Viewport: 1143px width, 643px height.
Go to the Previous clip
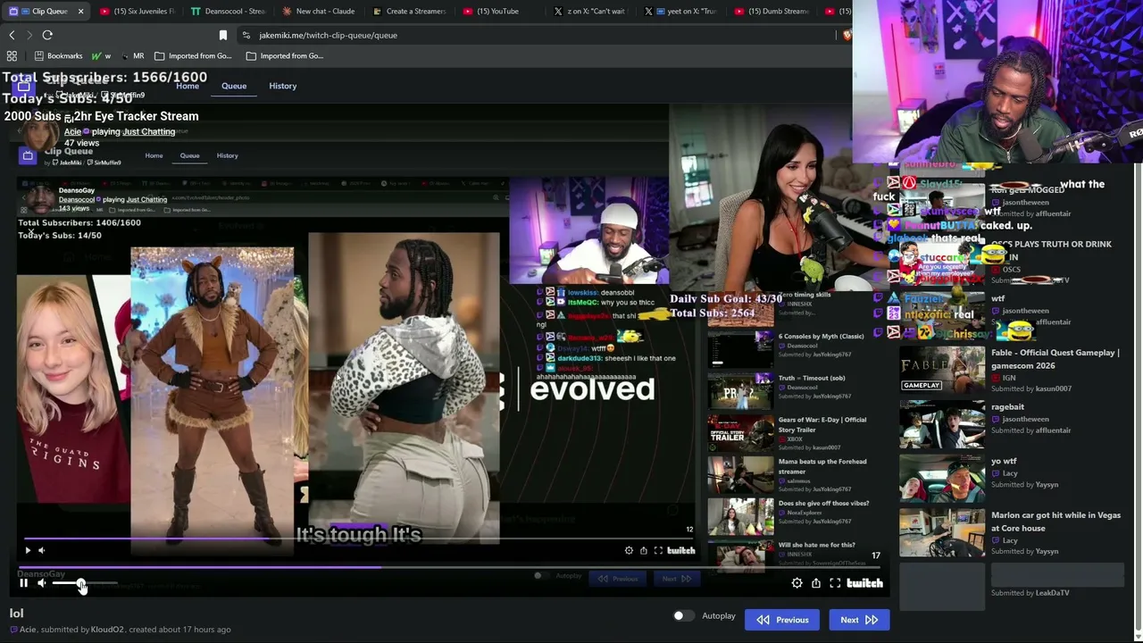[x=782, y=620]
